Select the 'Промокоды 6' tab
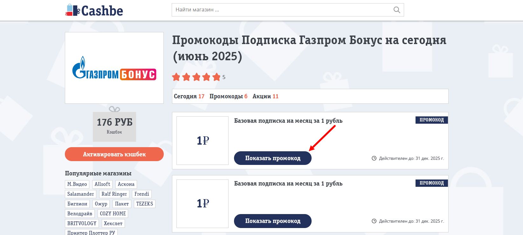 [x=228, y=96]
